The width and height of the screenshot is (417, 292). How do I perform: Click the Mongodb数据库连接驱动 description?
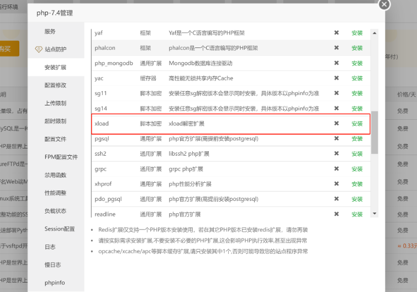tap(200, 63)
